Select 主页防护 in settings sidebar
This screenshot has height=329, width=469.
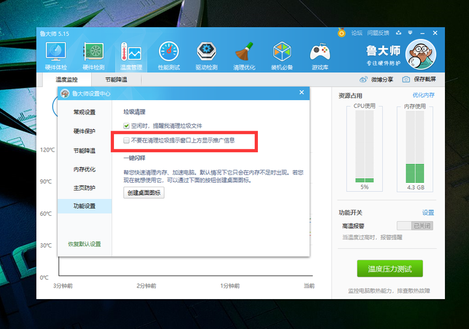pyautogui.click(x=84, y=188)
